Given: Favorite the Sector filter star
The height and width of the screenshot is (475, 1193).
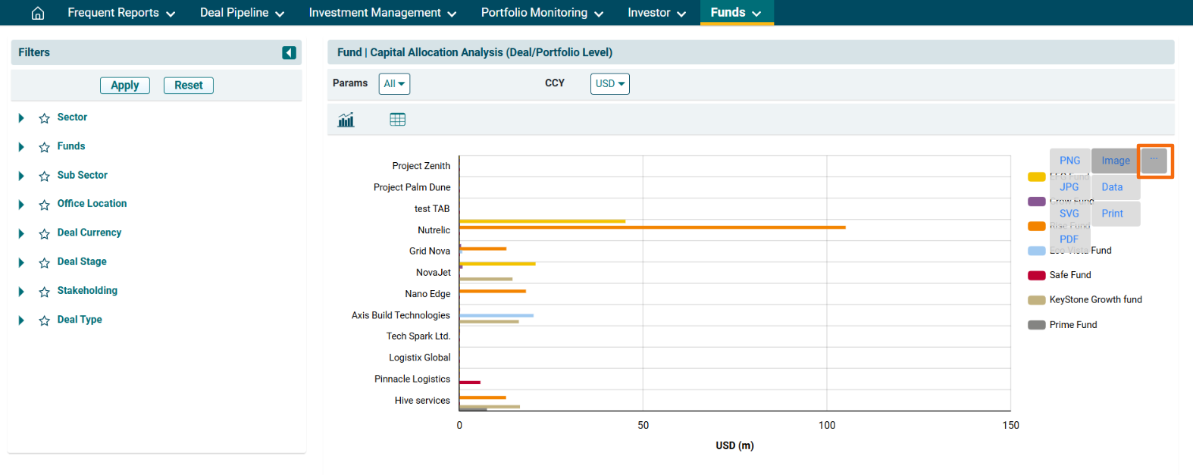Looking at the screenshot, I should point(45,118).
